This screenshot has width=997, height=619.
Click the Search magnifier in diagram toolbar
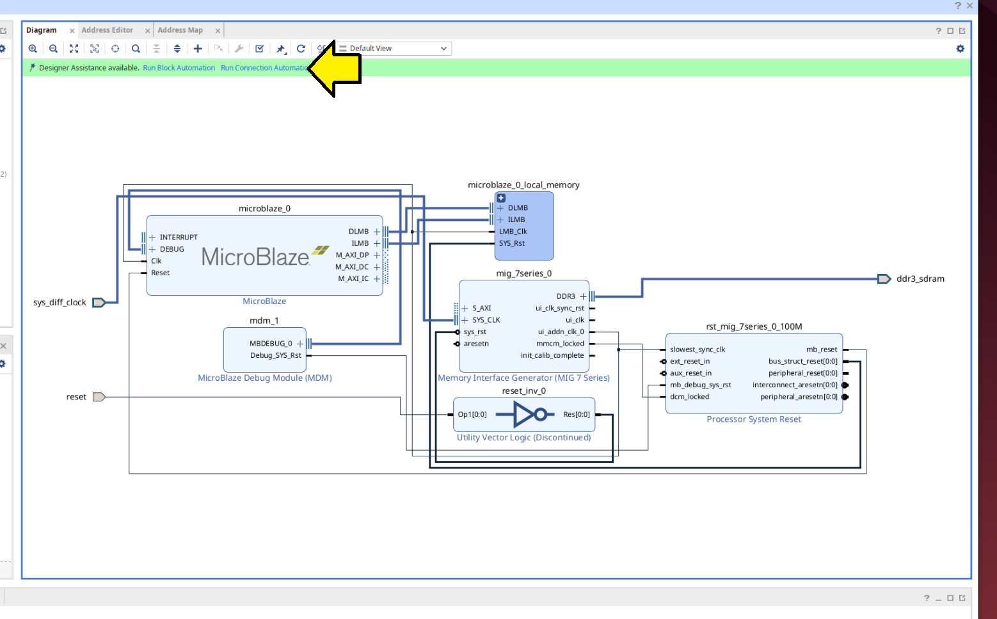(x=136, y=49)
